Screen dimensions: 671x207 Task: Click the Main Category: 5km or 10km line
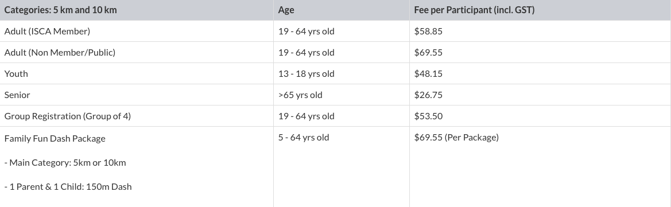click(x=65, y=162)
